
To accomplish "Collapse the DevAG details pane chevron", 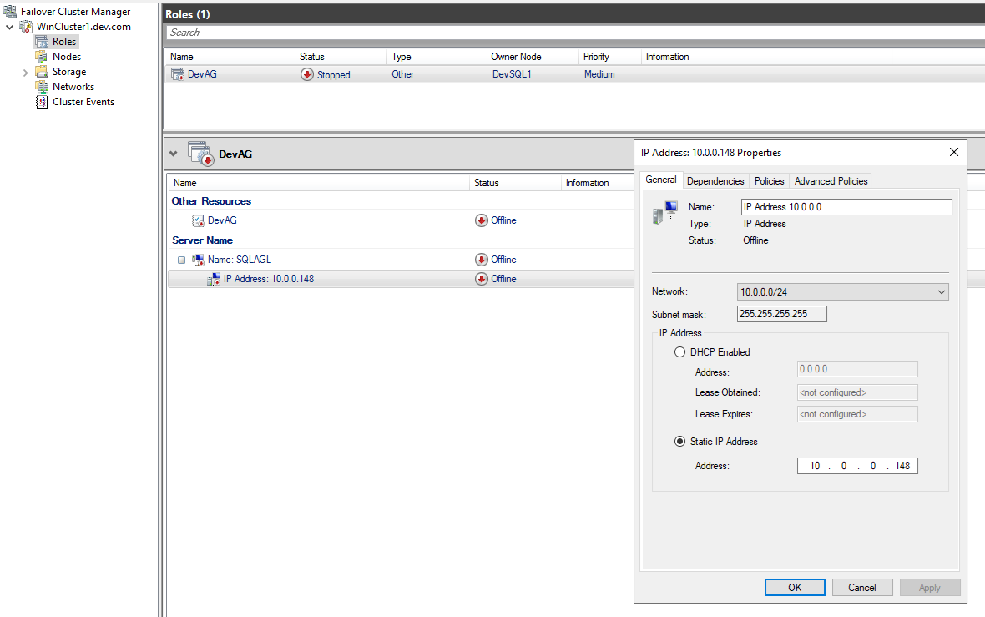I will tap(174, 154).
